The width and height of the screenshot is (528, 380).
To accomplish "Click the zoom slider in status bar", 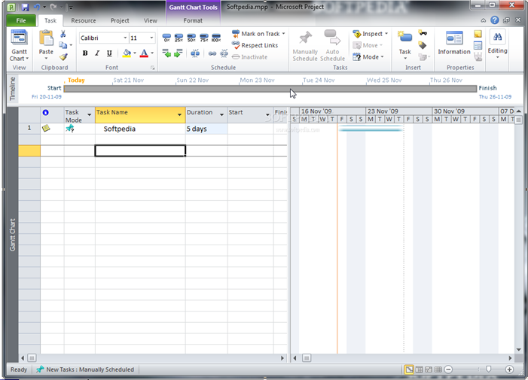I will 489,369.
